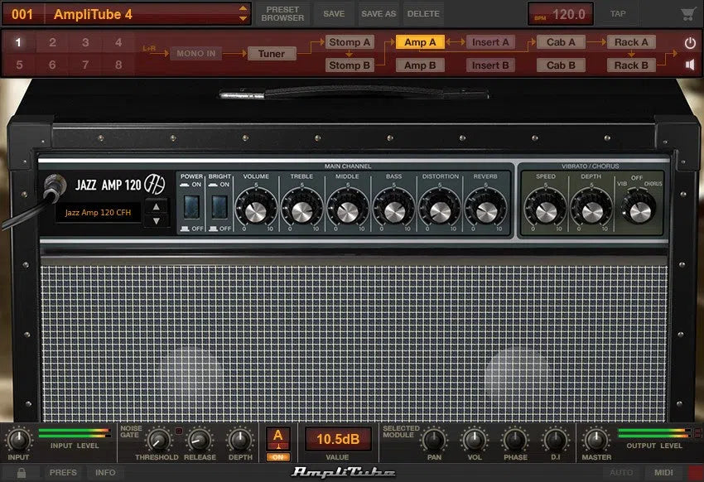This screenshot has width=704, height=482.
Task: Open the AmpliTube 4 preset dropdown
Action: coord(244,12)
